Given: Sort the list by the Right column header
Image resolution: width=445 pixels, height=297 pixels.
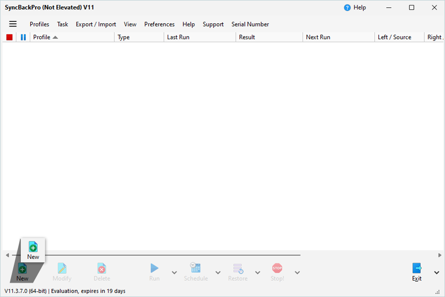Looking at the screenshot, I should tap(434, 37).
